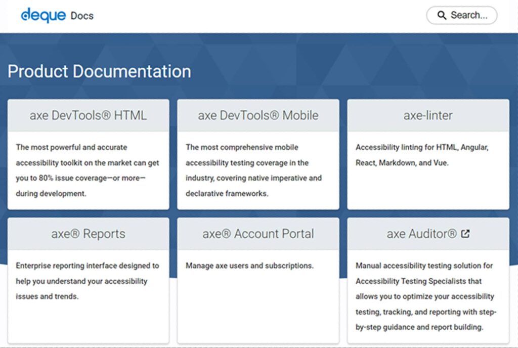
Task: Click the accessibility linting description text
Action: (x=422, y=155)
